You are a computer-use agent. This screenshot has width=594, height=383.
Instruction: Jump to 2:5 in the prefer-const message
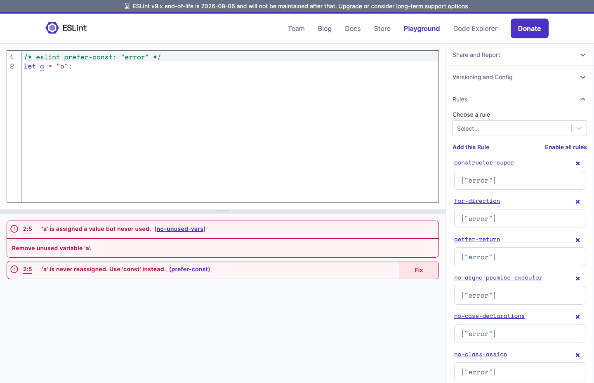pyautogui.click(x=28, y=269)
